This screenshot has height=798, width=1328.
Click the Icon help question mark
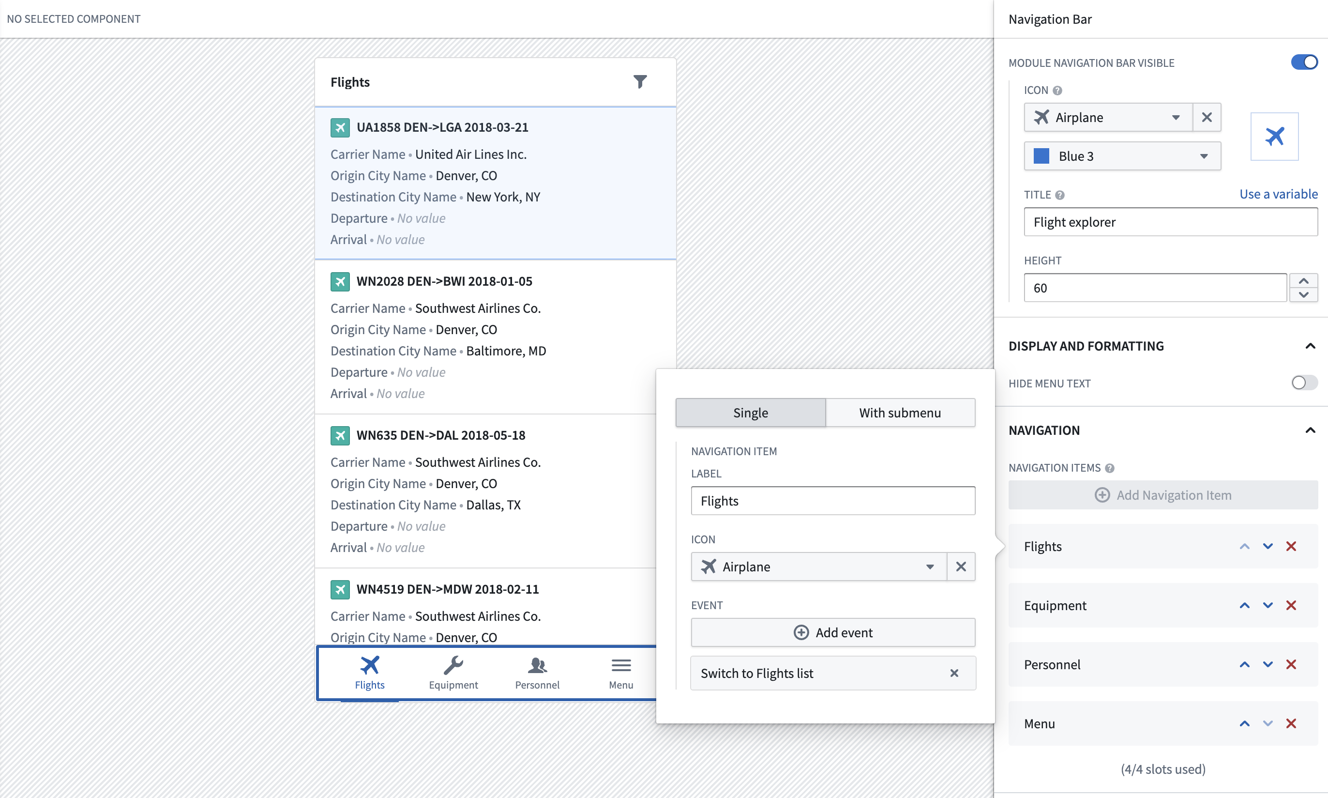tap(1057, 91)
